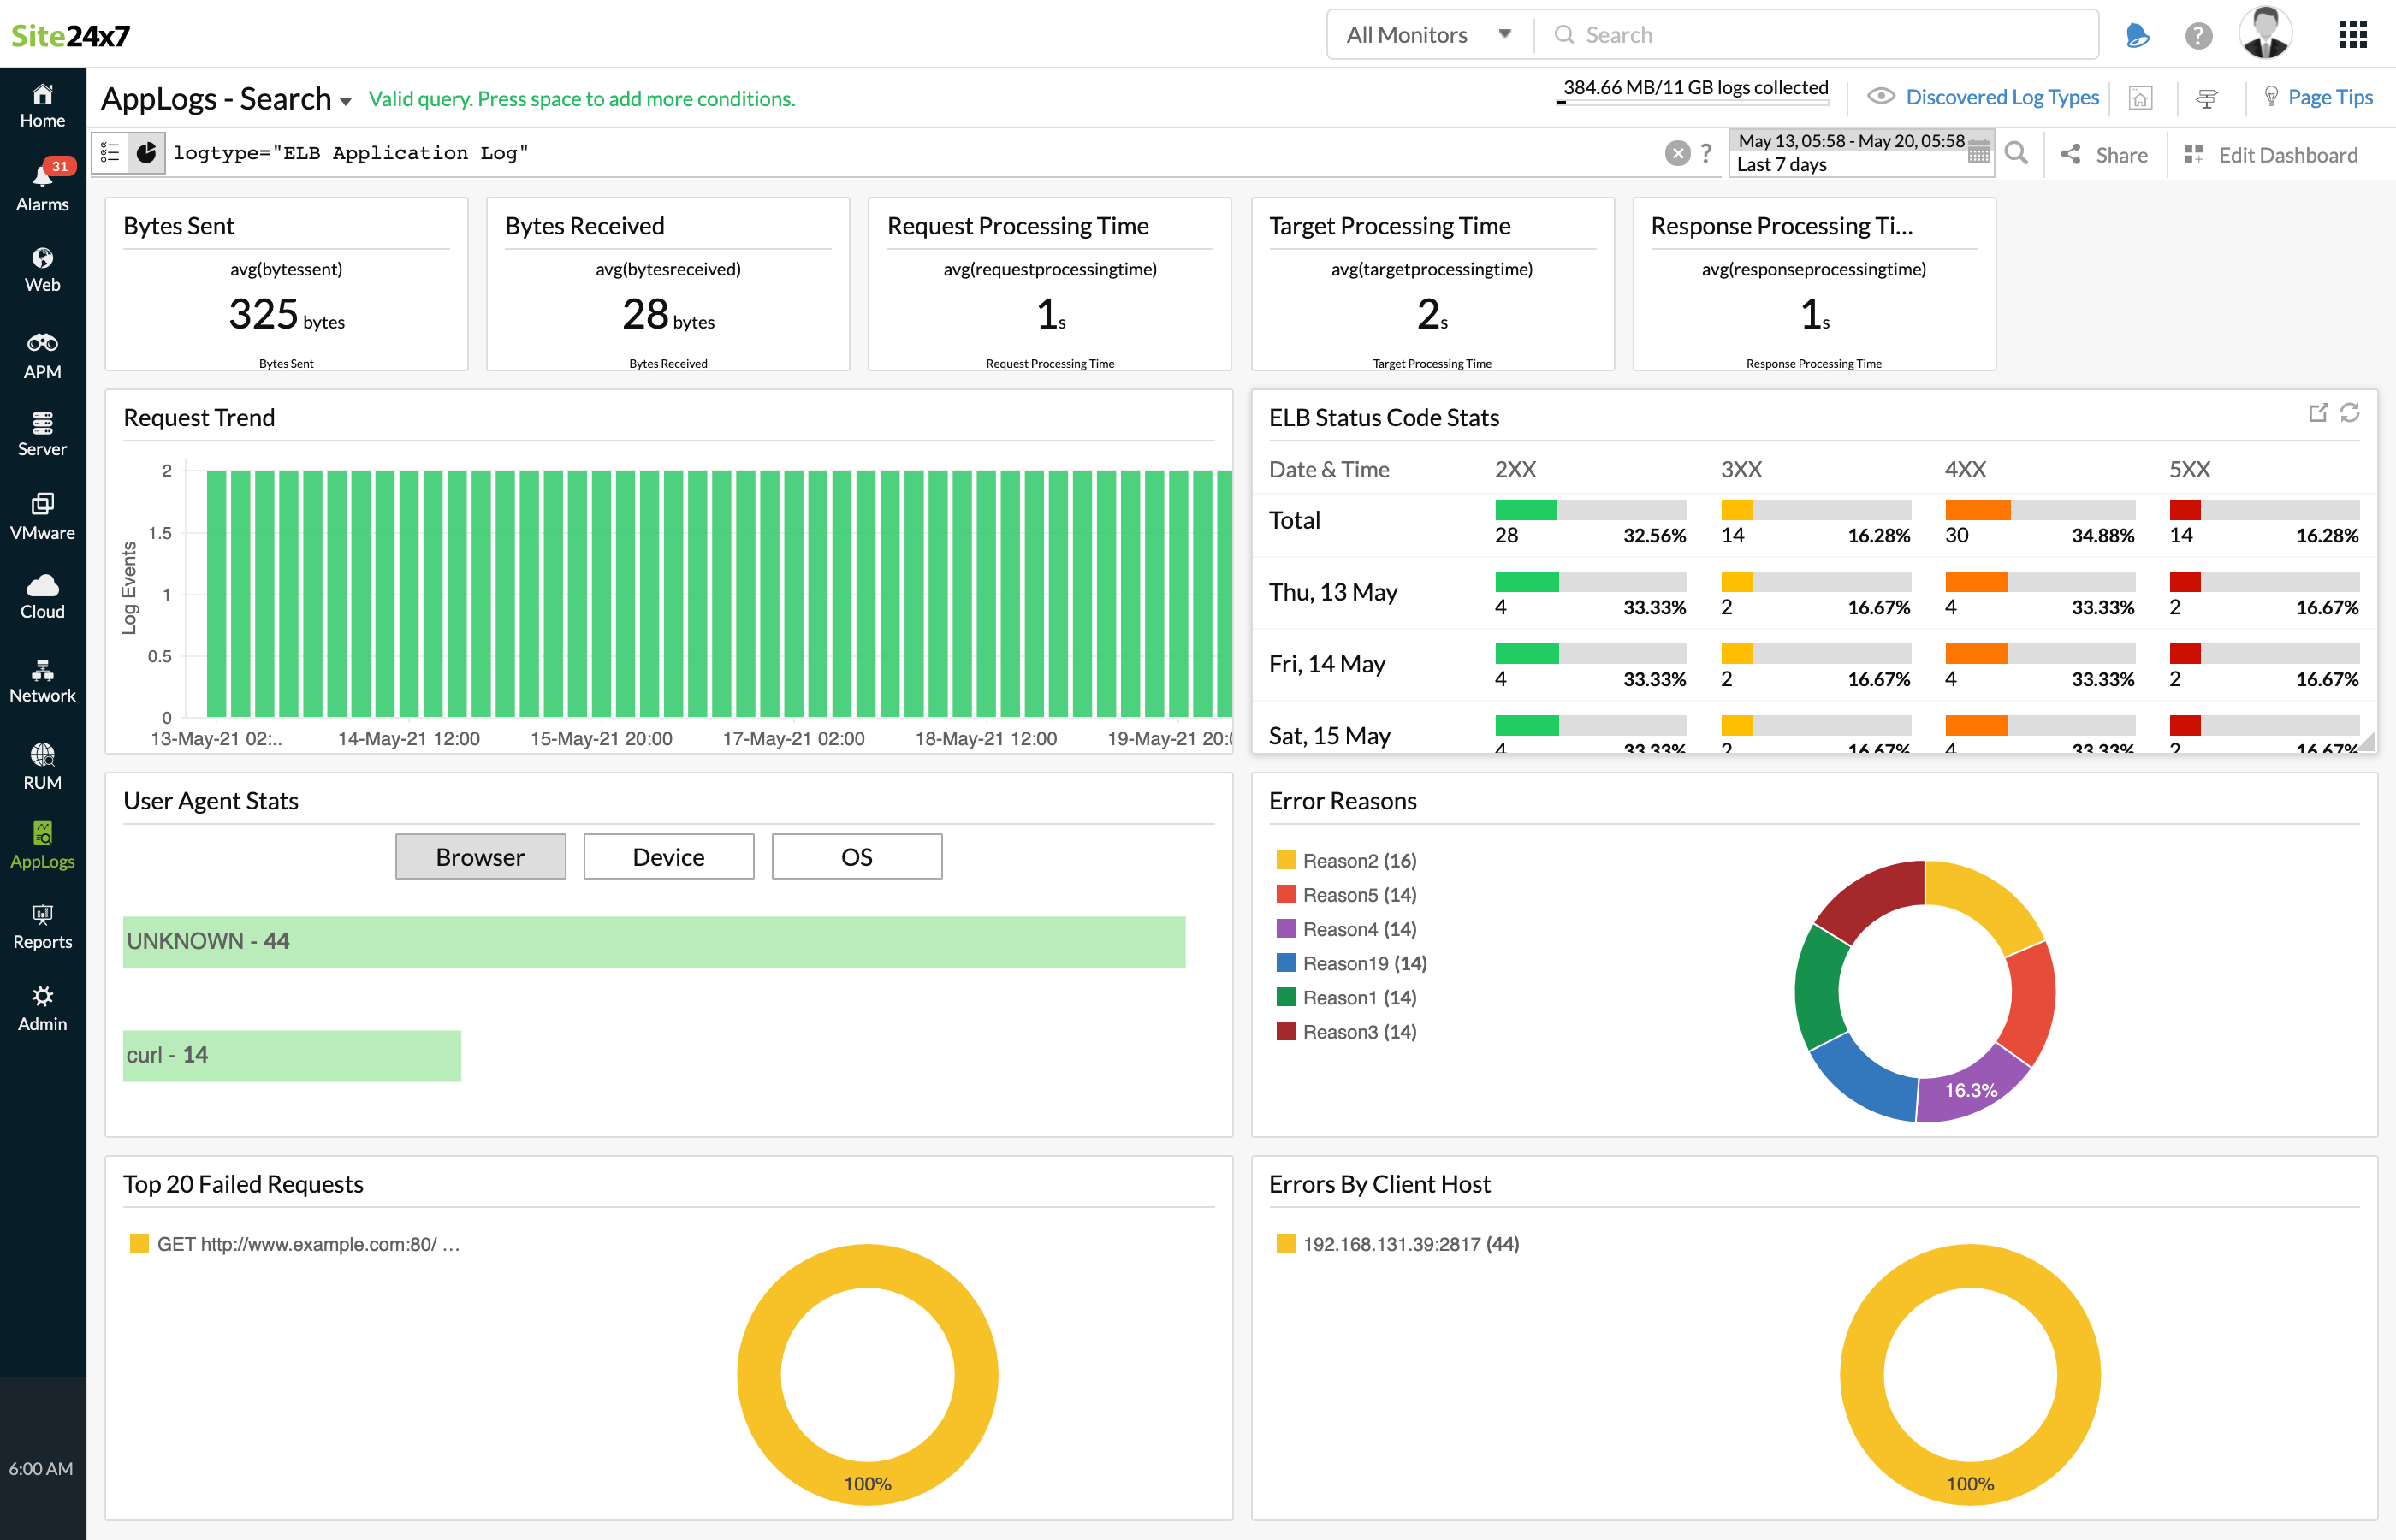Click the Share icon for ELB Status Code Stats

coord(2317,418)
